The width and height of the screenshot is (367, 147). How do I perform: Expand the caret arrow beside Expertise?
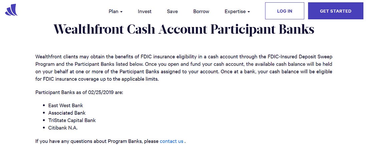249,12
